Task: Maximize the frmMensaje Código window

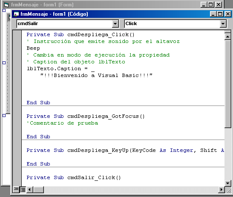Action: (220, 14)
